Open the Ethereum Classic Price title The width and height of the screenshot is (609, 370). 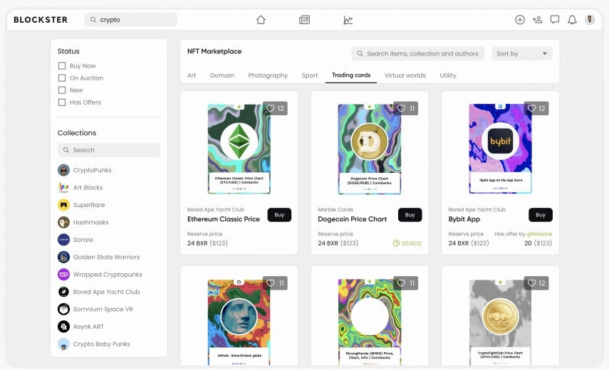[x=224, y=219]
